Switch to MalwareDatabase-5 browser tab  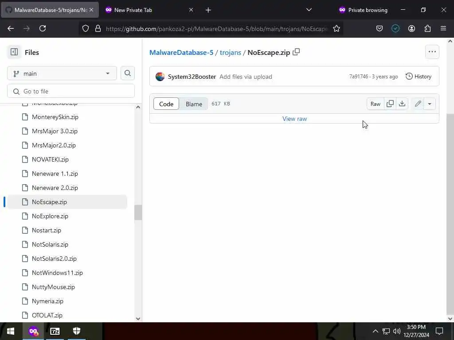point(50,10)
